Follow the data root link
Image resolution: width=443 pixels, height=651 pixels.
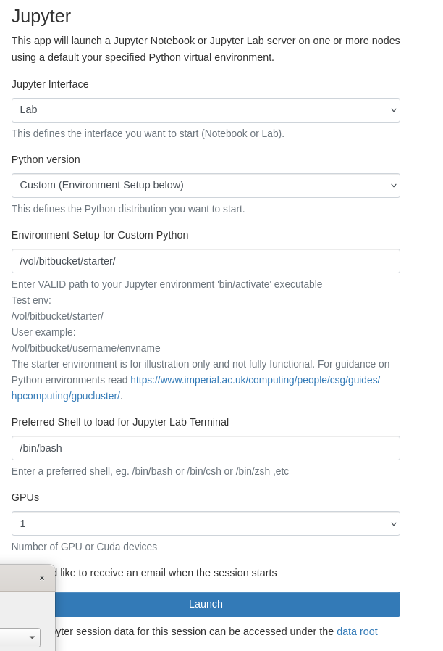click(357, 631)
